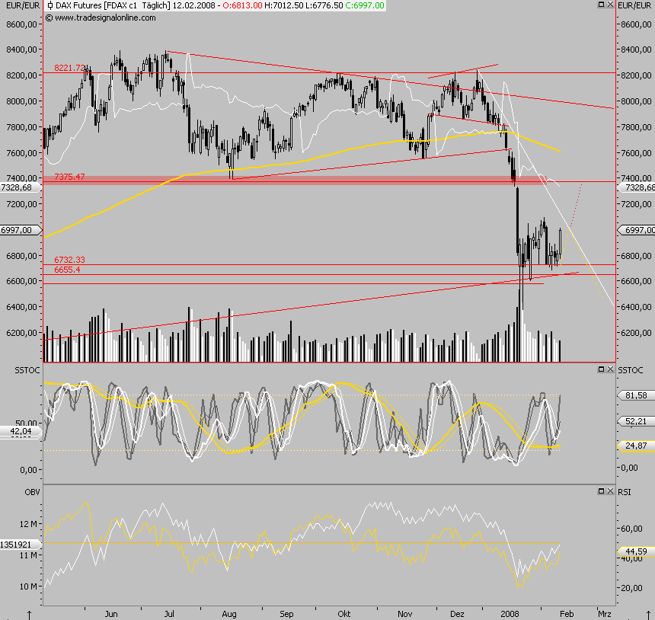Maximize the SSTOC indicator pane
The image size is (655, 620).
tap(602, 369)
